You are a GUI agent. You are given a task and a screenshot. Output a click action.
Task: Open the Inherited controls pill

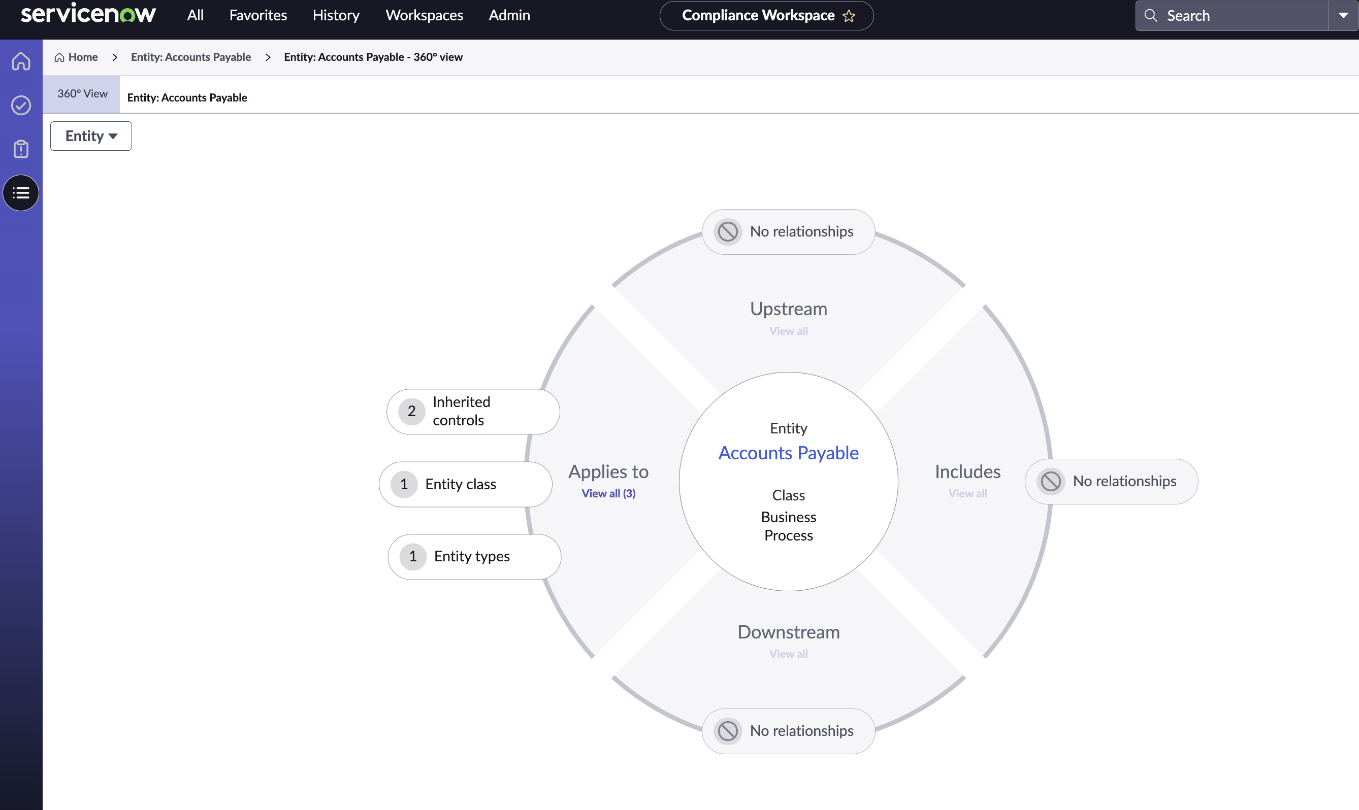click(x=473, y=412)
